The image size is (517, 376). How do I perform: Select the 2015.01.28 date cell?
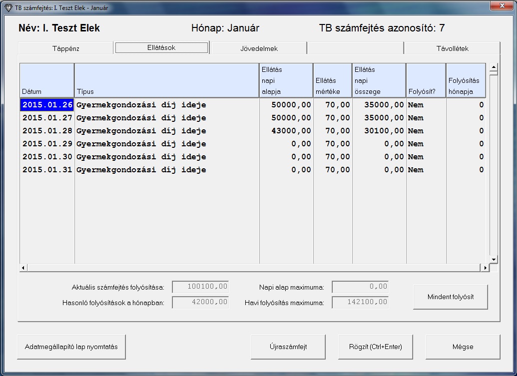click(47, 131)
